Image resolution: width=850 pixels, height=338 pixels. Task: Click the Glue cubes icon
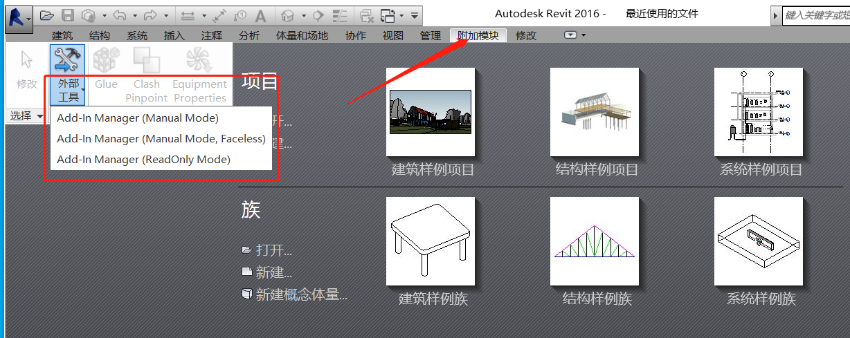click(106, 60)
